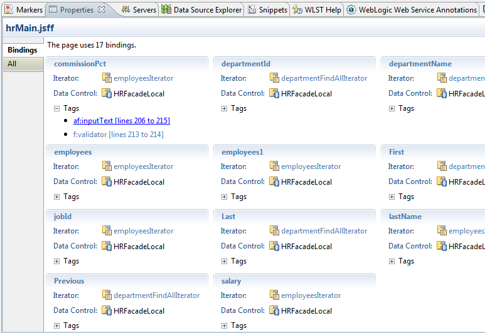Click the hrMain.jsff title
The image size is (485, 333).
click(x=30, y=28)
